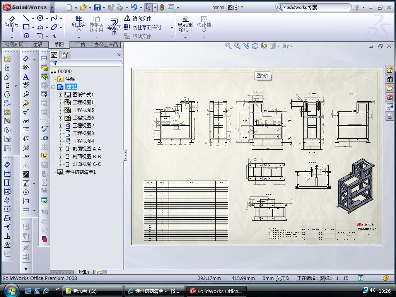Expand the 工程视图1 tree node
The width and height of the screenshot is (396, 297).
[60, 102]
